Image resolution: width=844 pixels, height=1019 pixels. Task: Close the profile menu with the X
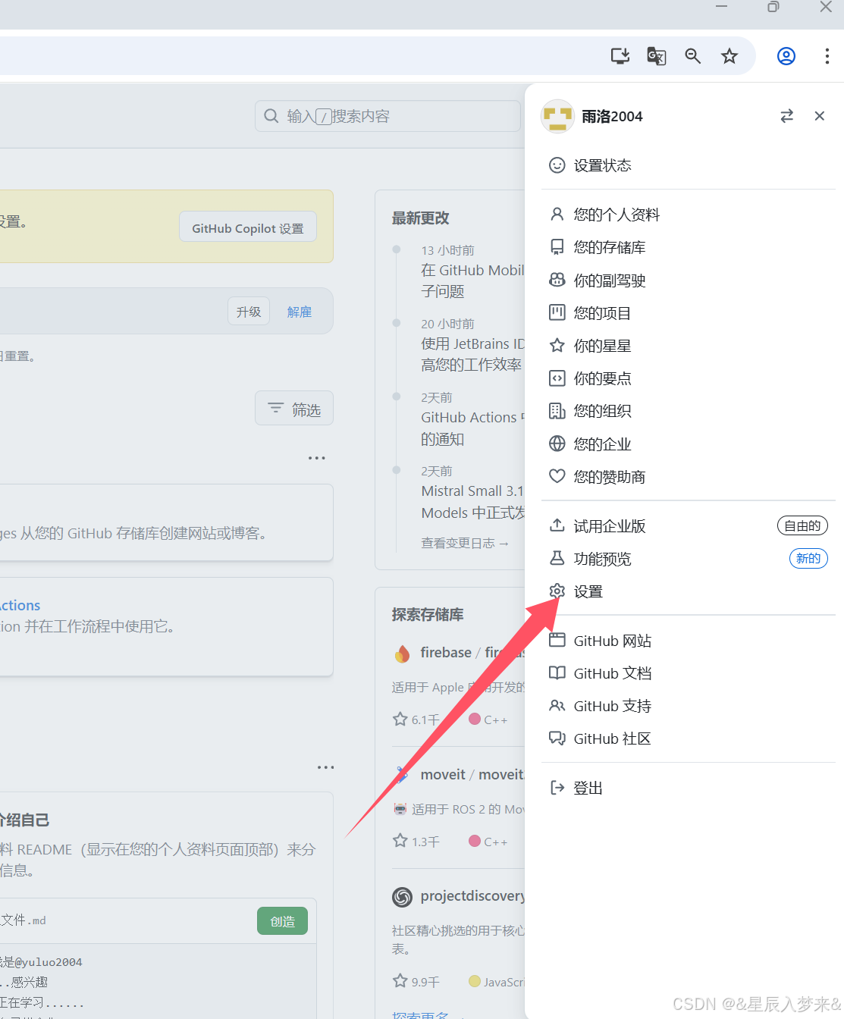click(819, 116)
